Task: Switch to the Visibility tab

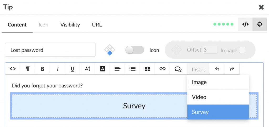Action: pyautogui.click(x=70, y=25)
